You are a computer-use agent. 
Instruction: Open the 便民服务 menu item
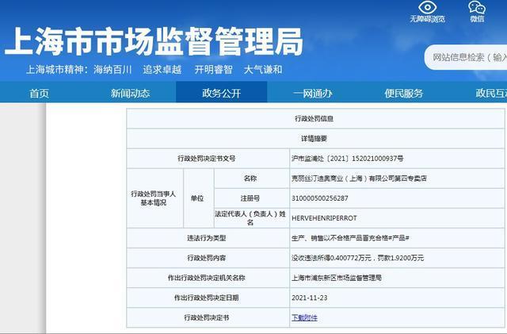[404, 94]
